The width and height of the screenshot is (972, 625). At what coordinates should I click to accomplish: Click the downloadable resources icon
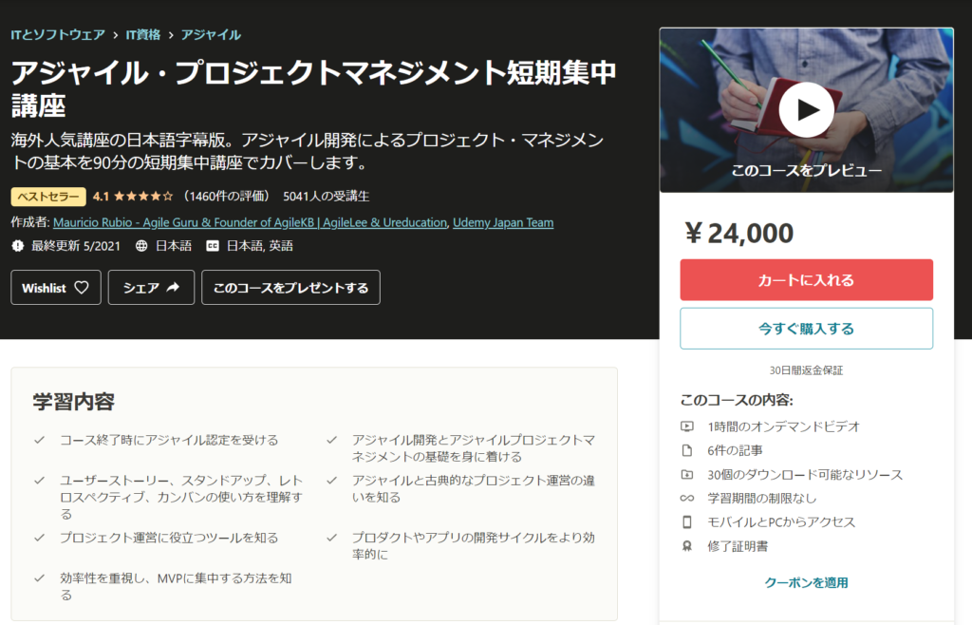(687, 475)
